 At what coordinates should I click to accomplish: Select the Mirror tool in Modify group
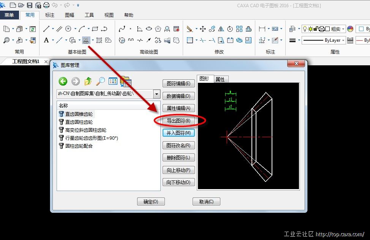(221, 29)
